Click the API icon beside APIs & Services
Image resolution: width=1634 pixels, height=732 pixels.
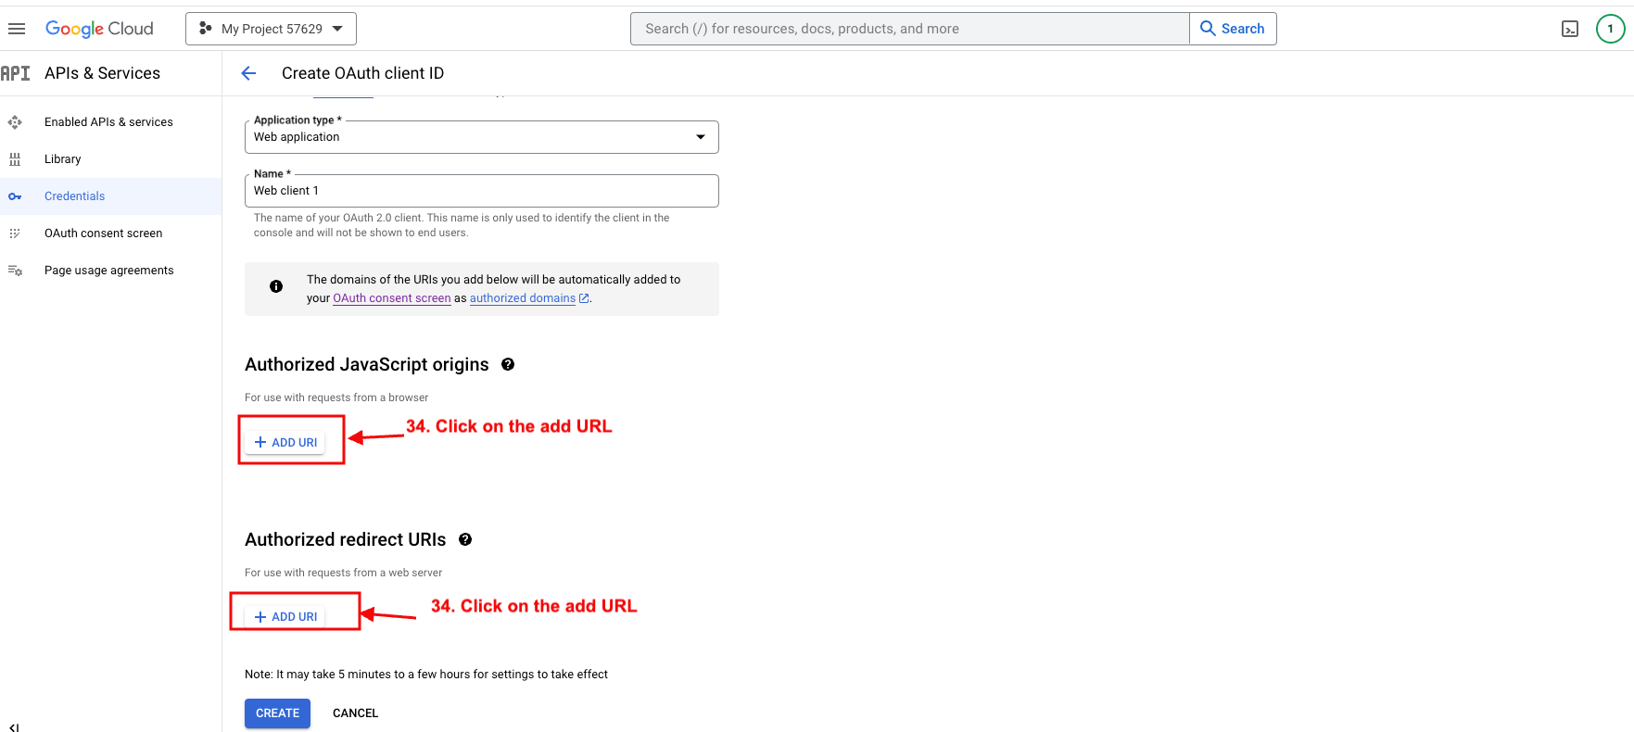[x=15, y=73]
